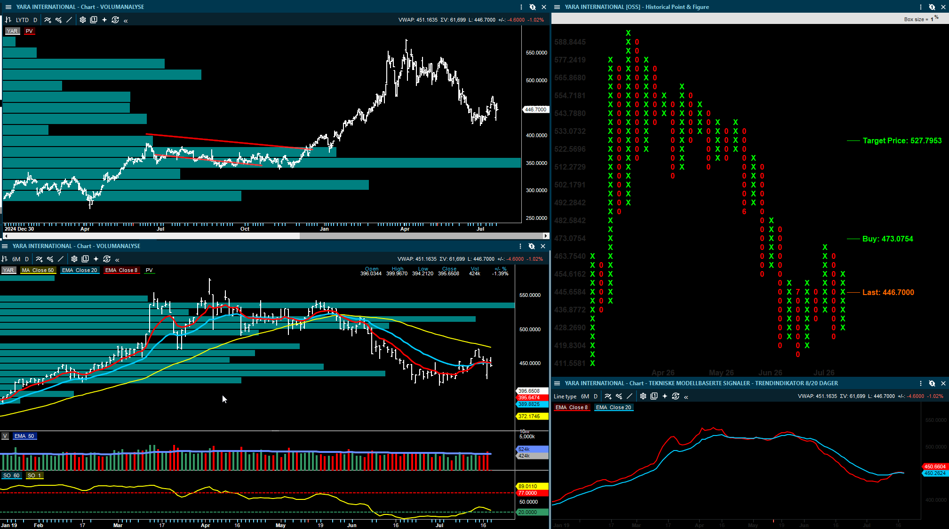Toggle V volume legend tag
Viewport: 949px width, 529px height.
pos(5,436)
